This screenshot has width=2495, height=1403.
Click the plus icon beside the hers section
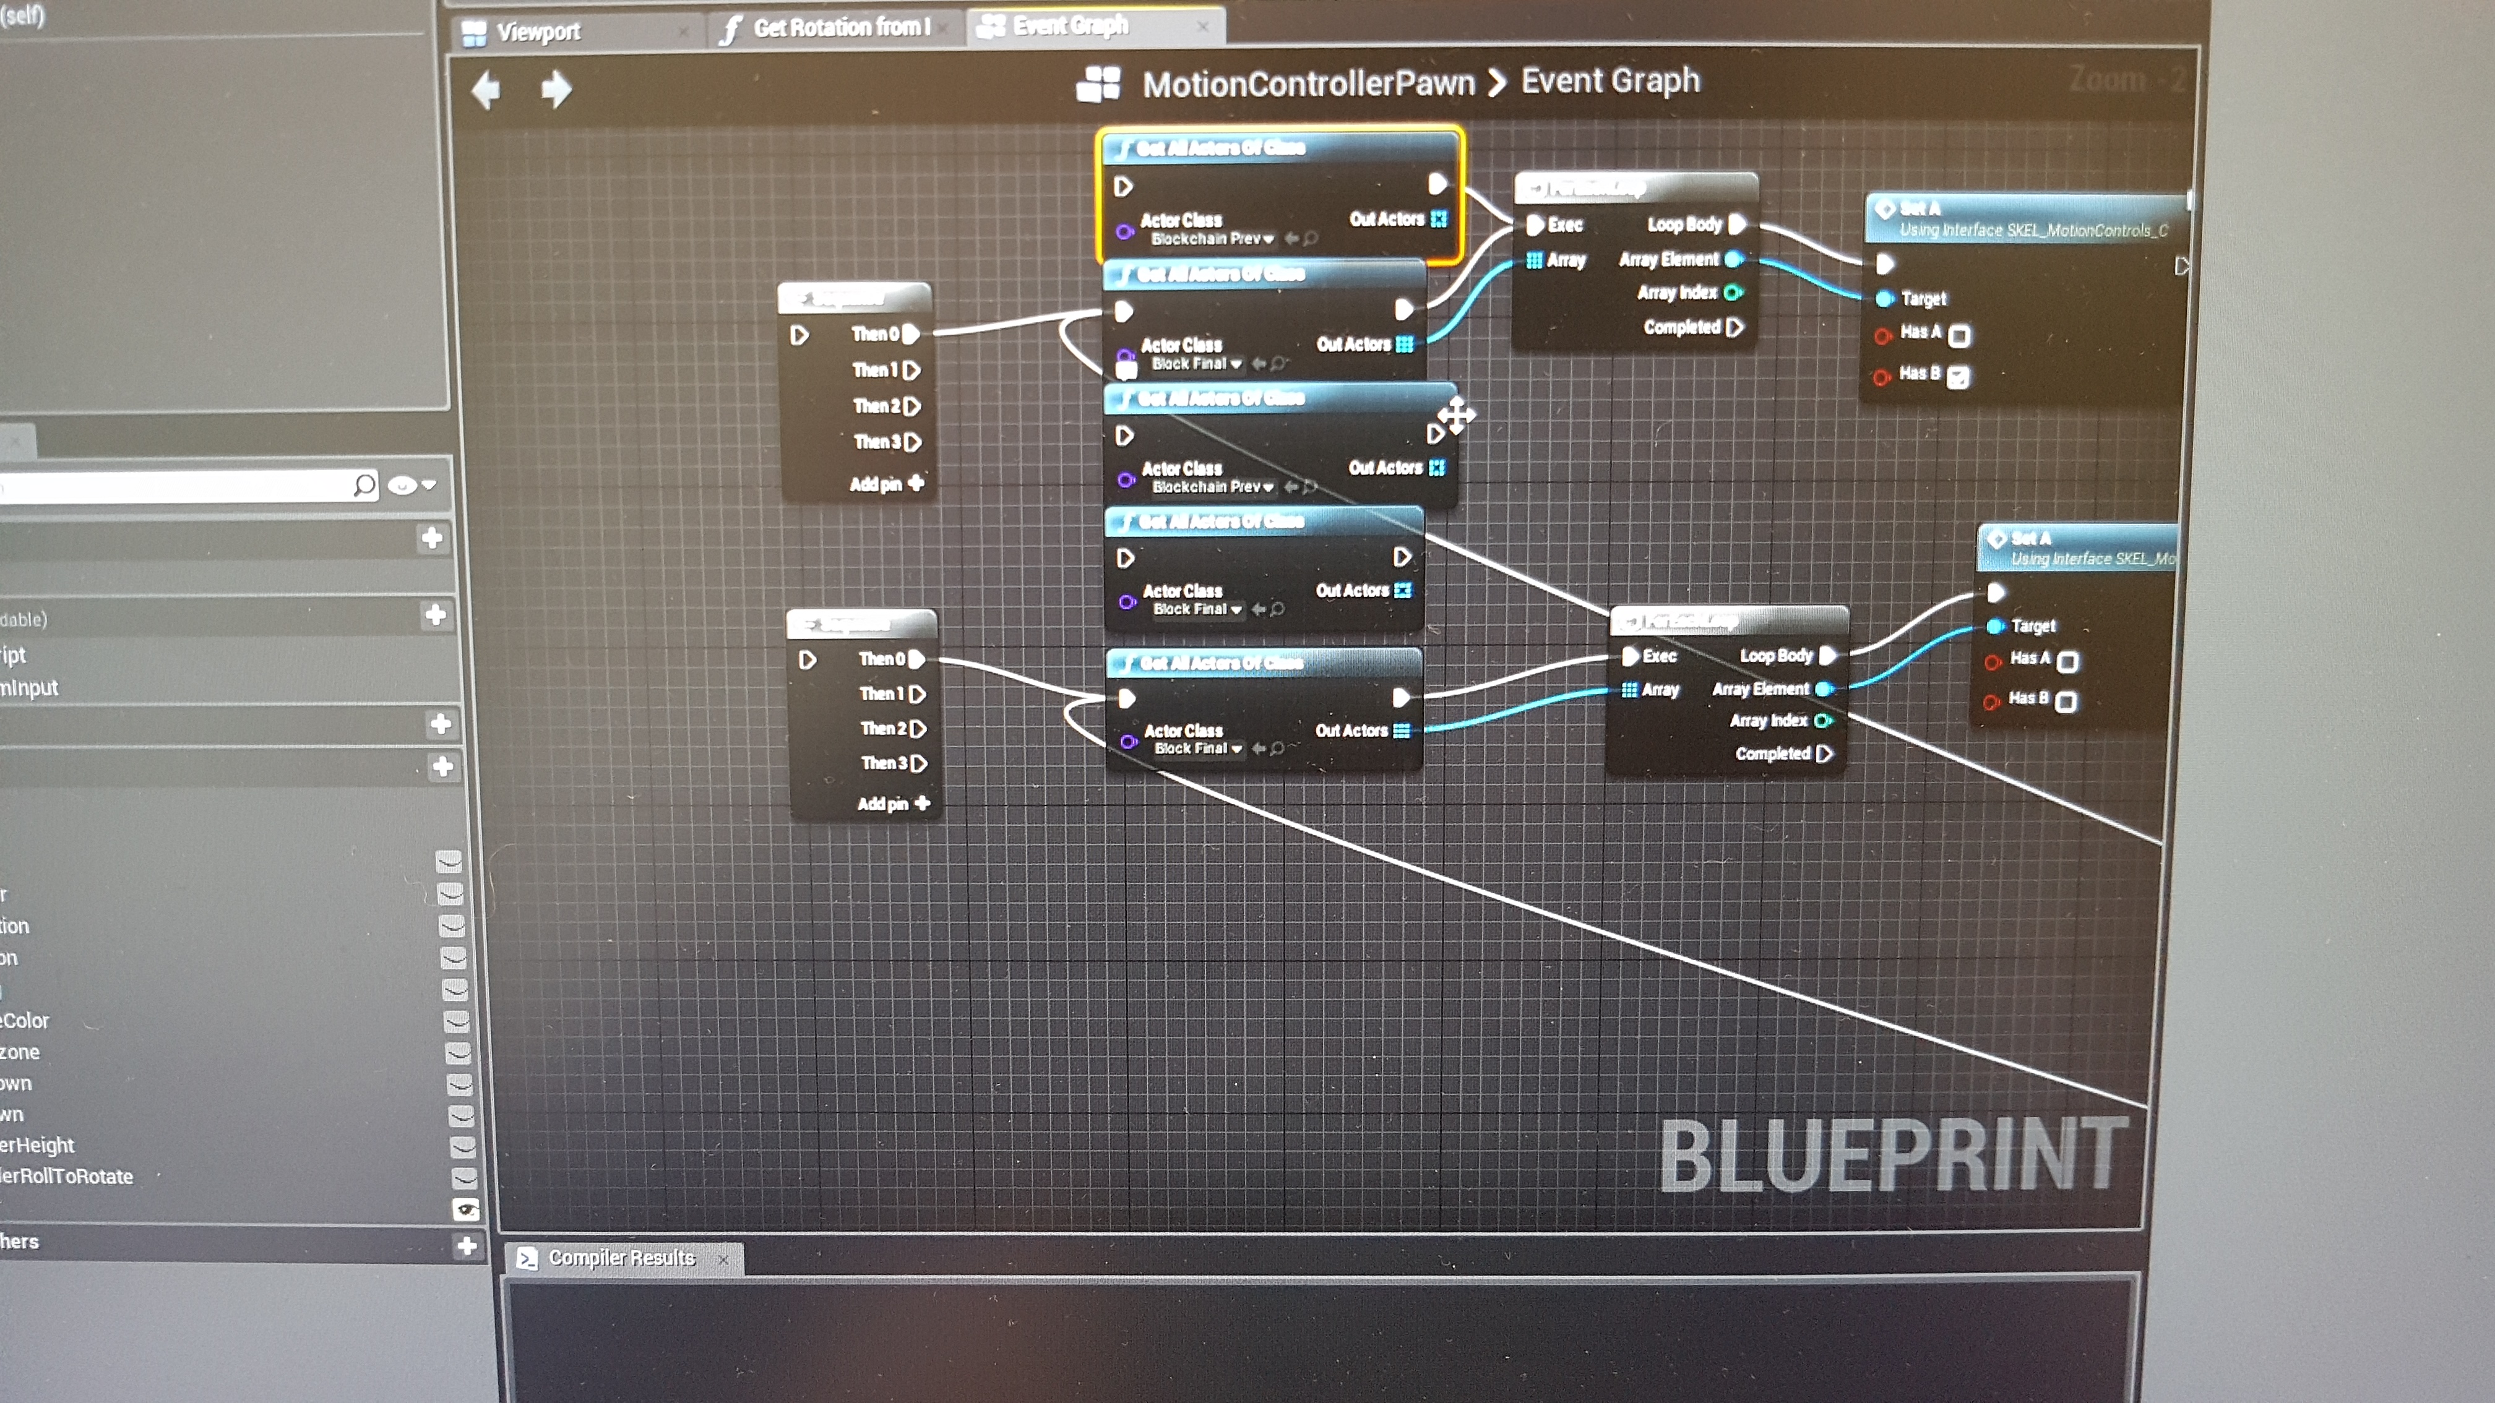[x=467, y=1245]
